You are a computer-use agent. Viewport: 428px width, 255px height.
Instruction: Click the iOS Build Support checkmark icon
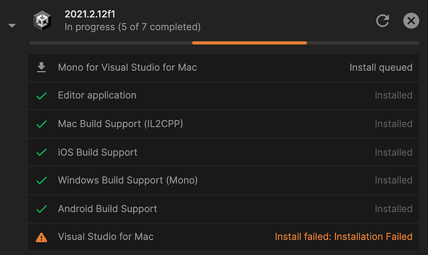click(42, 152)
